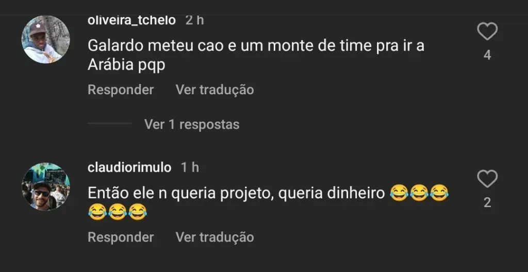This screenshot has height=272, width=528.
Task: Click the like count of 4
Action: 487,55
